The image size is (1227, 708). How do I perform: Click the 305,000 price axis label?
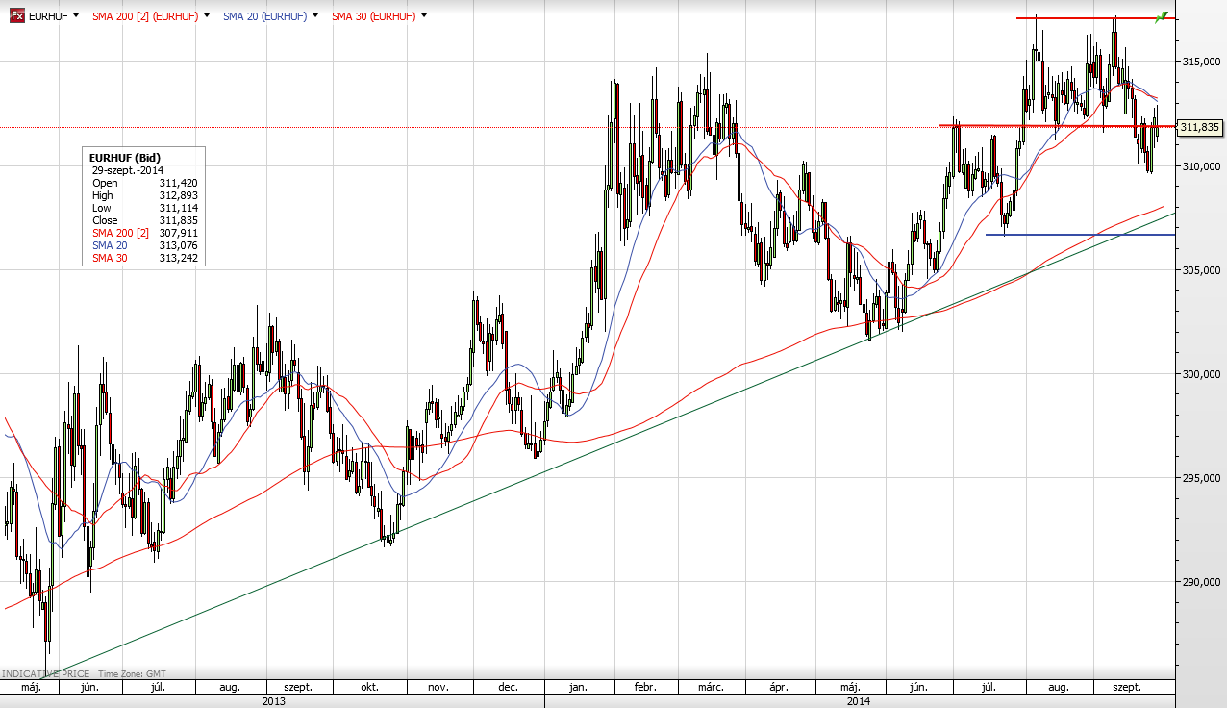[x=1201, y=270]
